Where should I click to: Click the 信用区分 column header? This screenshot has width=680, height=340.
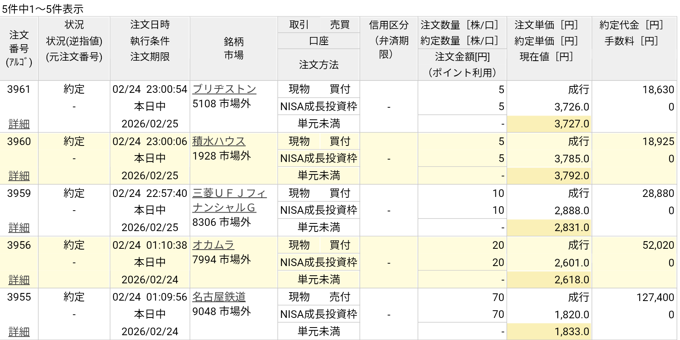coord(388,25)
